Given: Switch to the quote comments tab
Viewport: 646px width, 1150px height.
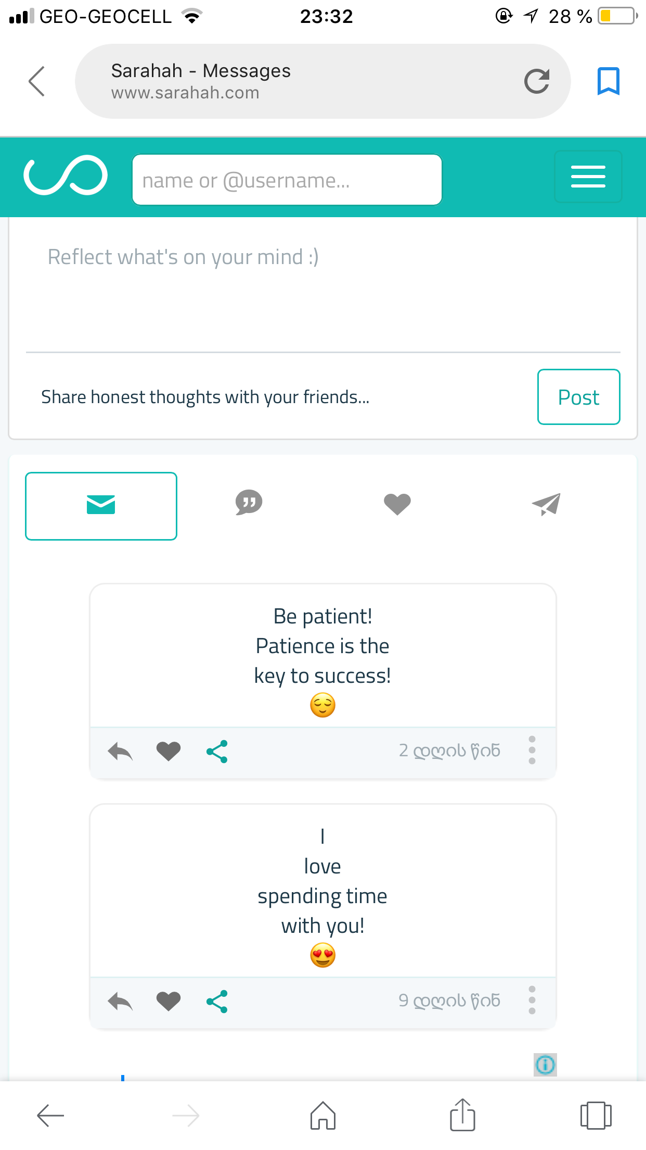Looking at the screenshot, I should click(249, 503).
